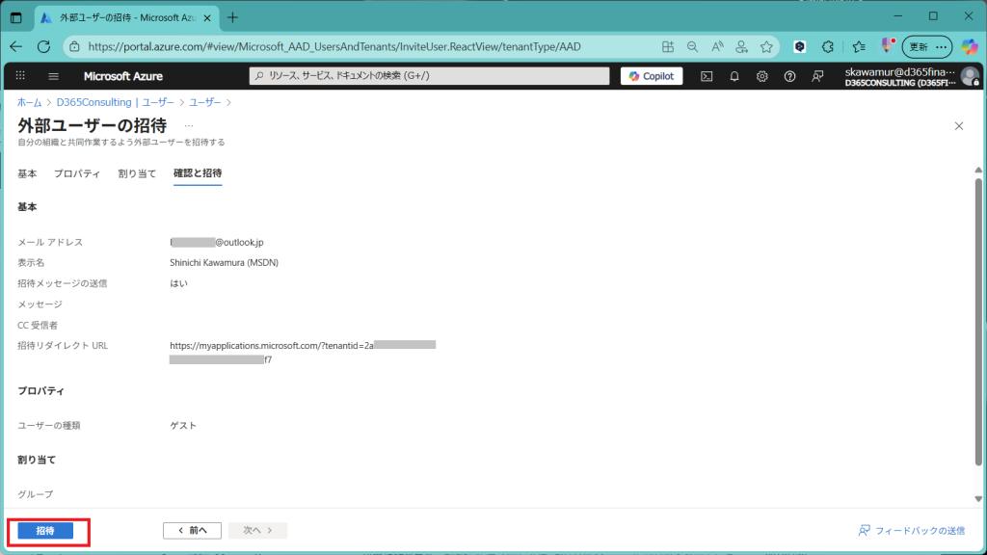Open Azure portal settings gear

(762, 76)
